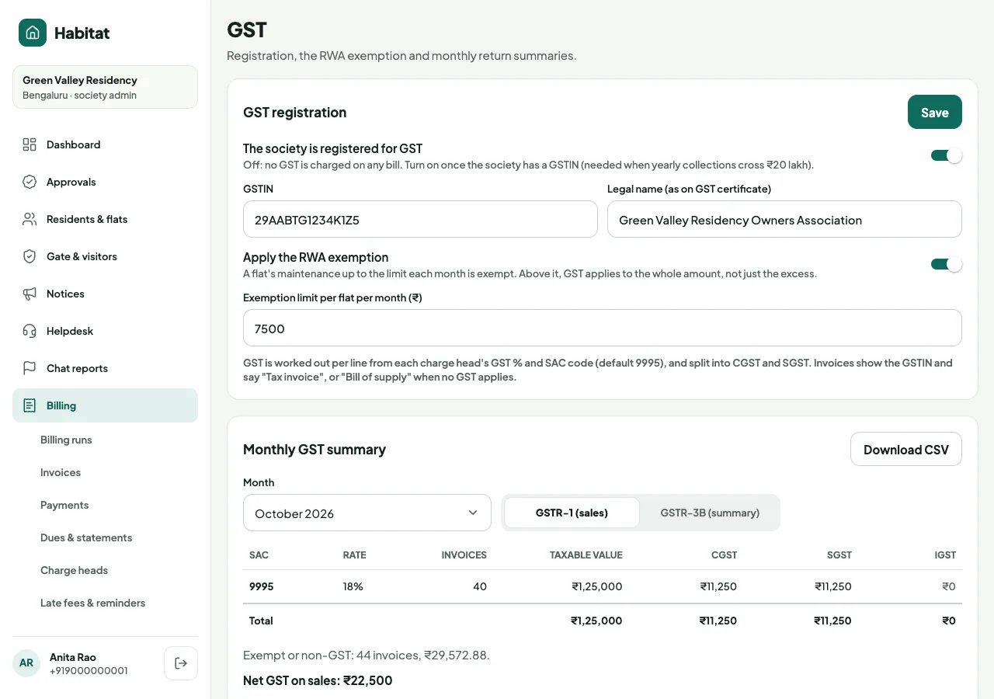994x699 pixels.
Task: Click Anita Rao's name in the sidebar
Action: click(x=73, y=657)
